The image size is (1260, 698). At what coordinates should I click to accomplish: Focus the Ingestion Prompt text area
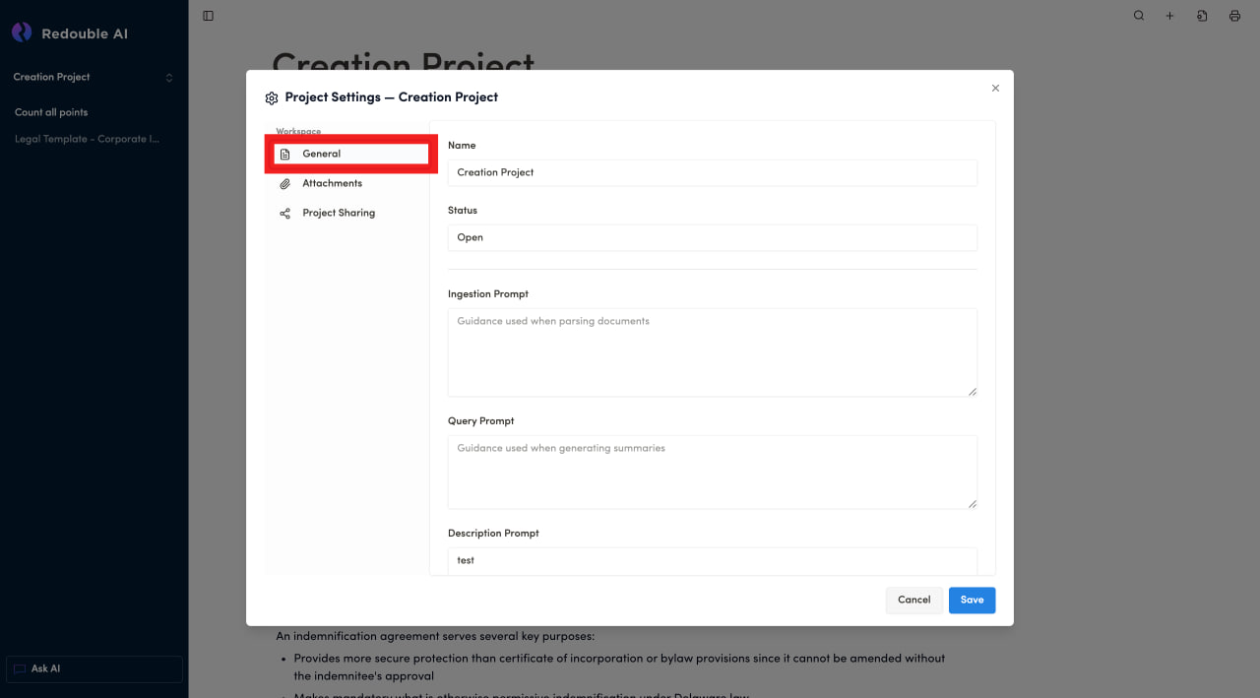[712, 352]
